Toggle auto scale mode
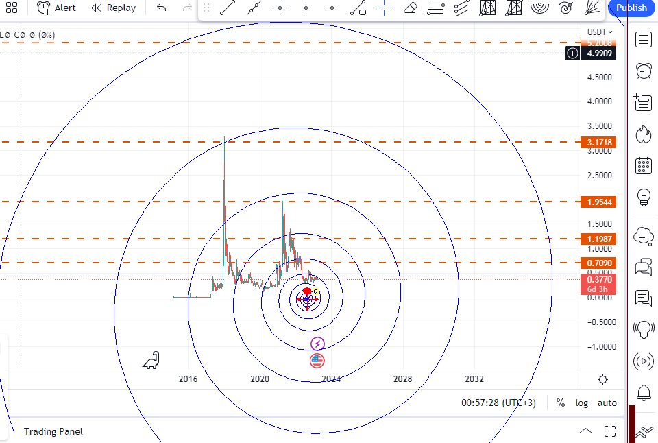This screenshot has width=658, height=443. [607, 403]
